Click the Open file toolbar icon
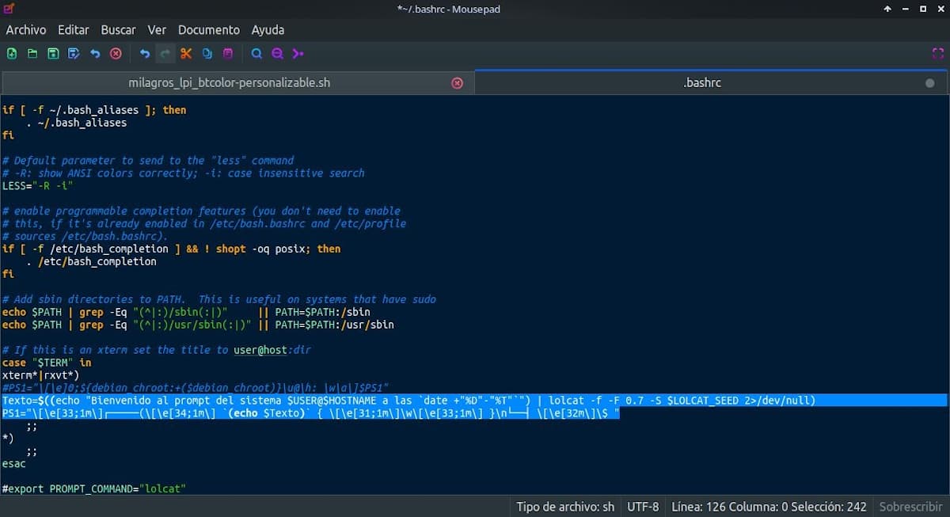The image size is (950, 517). [x=32, y=54]
